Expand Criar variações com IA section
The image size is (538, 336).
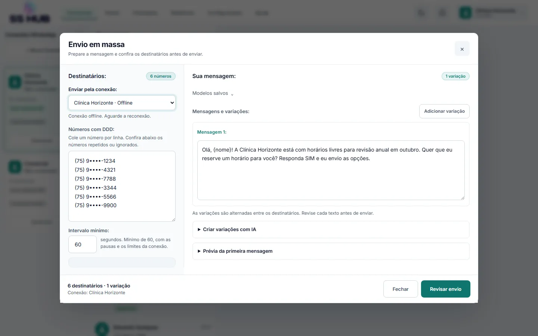click(x=331, y=230)
